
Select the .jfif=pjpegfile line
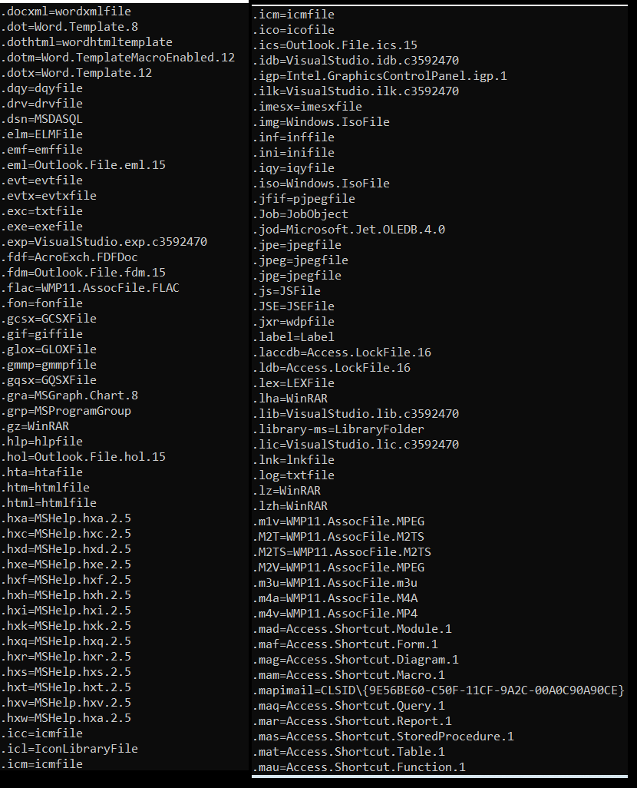(x=304, y=199)
